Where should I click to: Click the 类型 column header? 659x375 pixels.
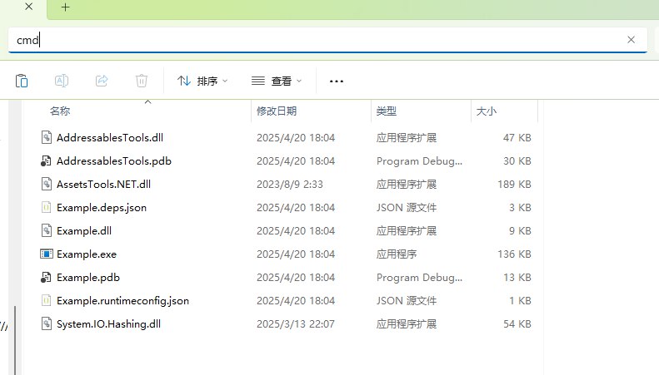[386, 111]
